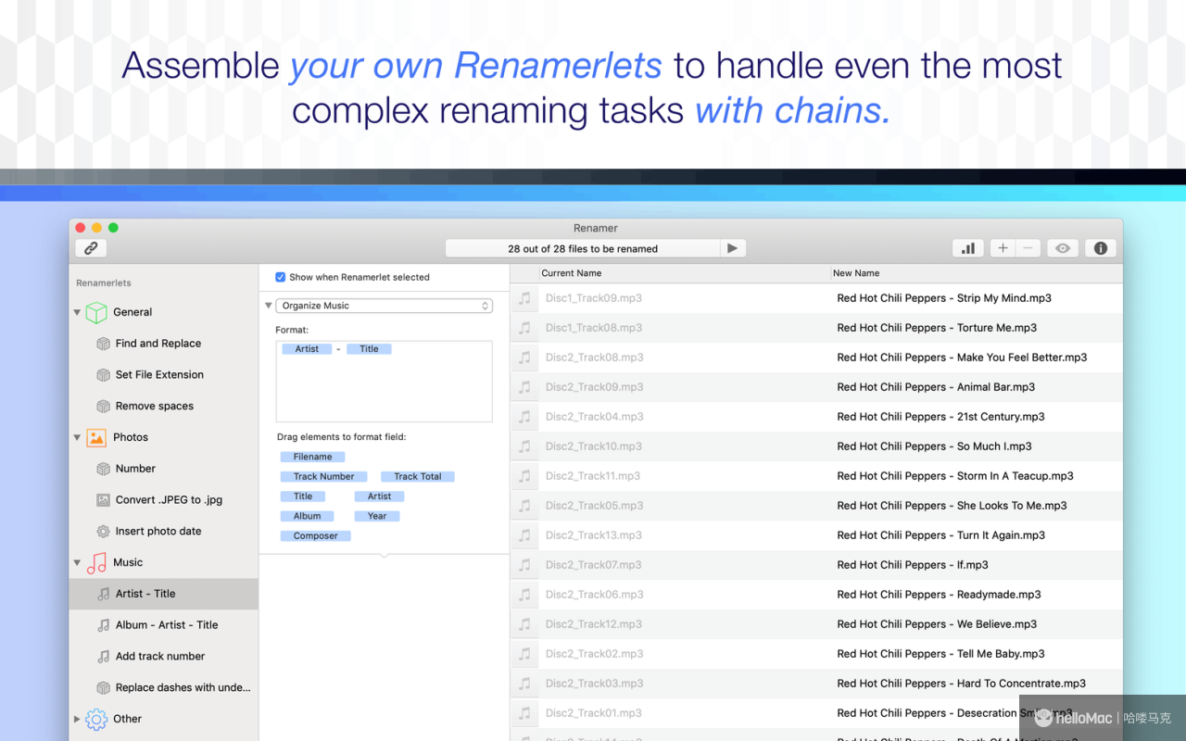This screenshot has width=1186, height=741.
Task: Select the Disc2_Track11.mp3 row
Action: pyautogui.click(x=816, y=476)
